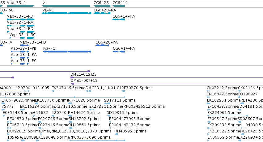263x142 pixels.
Task: Select the CG6414 gene glyph
Action: (119, 6)
